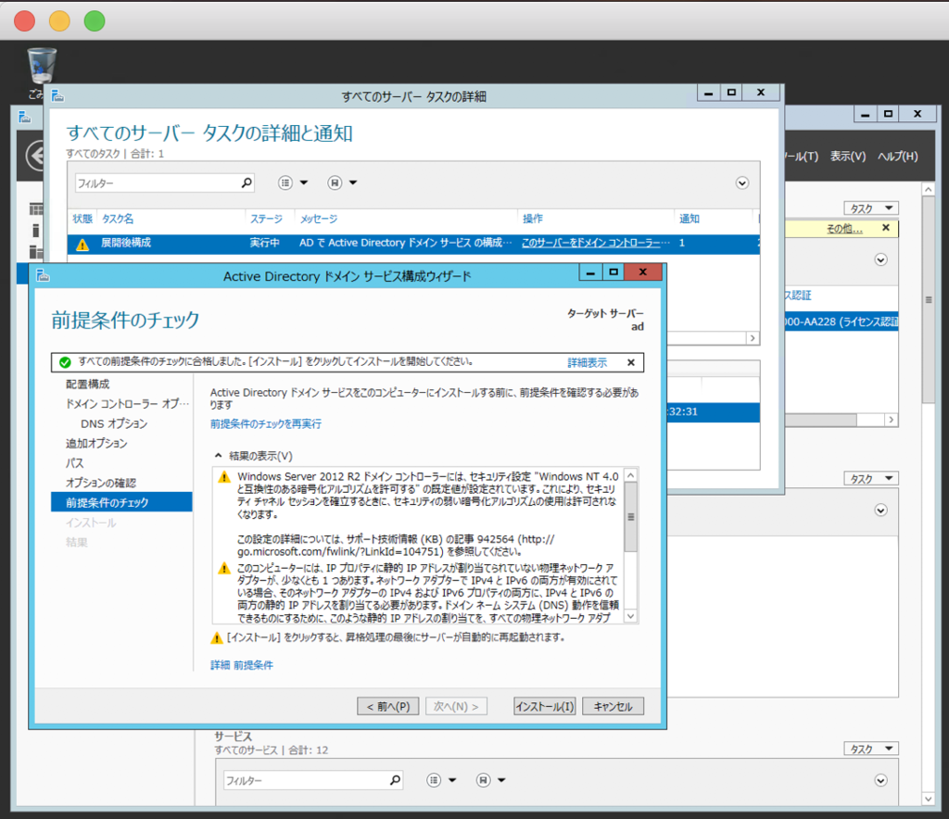Sort by メッセージ column header
The image size is (949, 819).
point(319,219)
